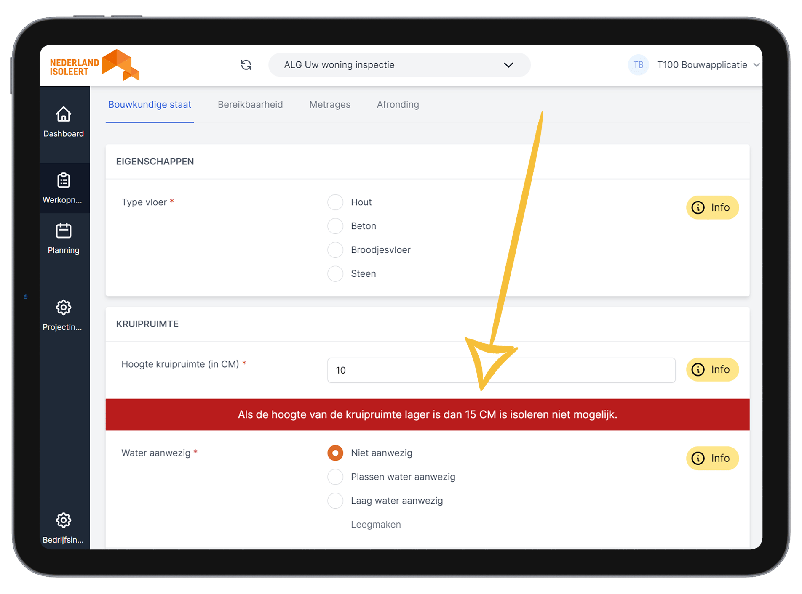Click the TB user avatar
802x594 pixels.
(638, 65)
